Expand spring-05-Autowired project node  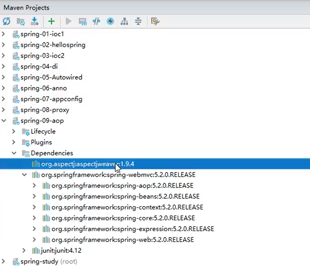tap(3, 77)
